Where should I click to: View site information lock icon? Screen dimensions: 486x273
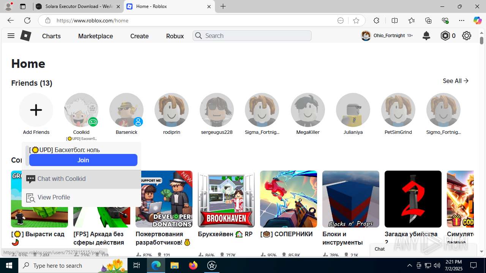(x=48, y=20)
